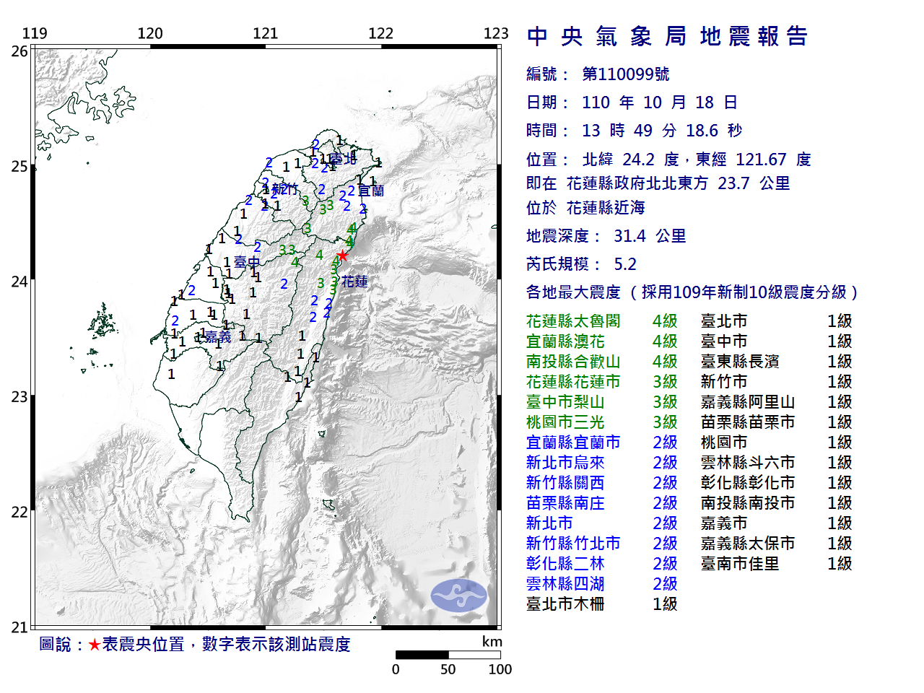Click the 121 longitude label above the map

[265, 33]
